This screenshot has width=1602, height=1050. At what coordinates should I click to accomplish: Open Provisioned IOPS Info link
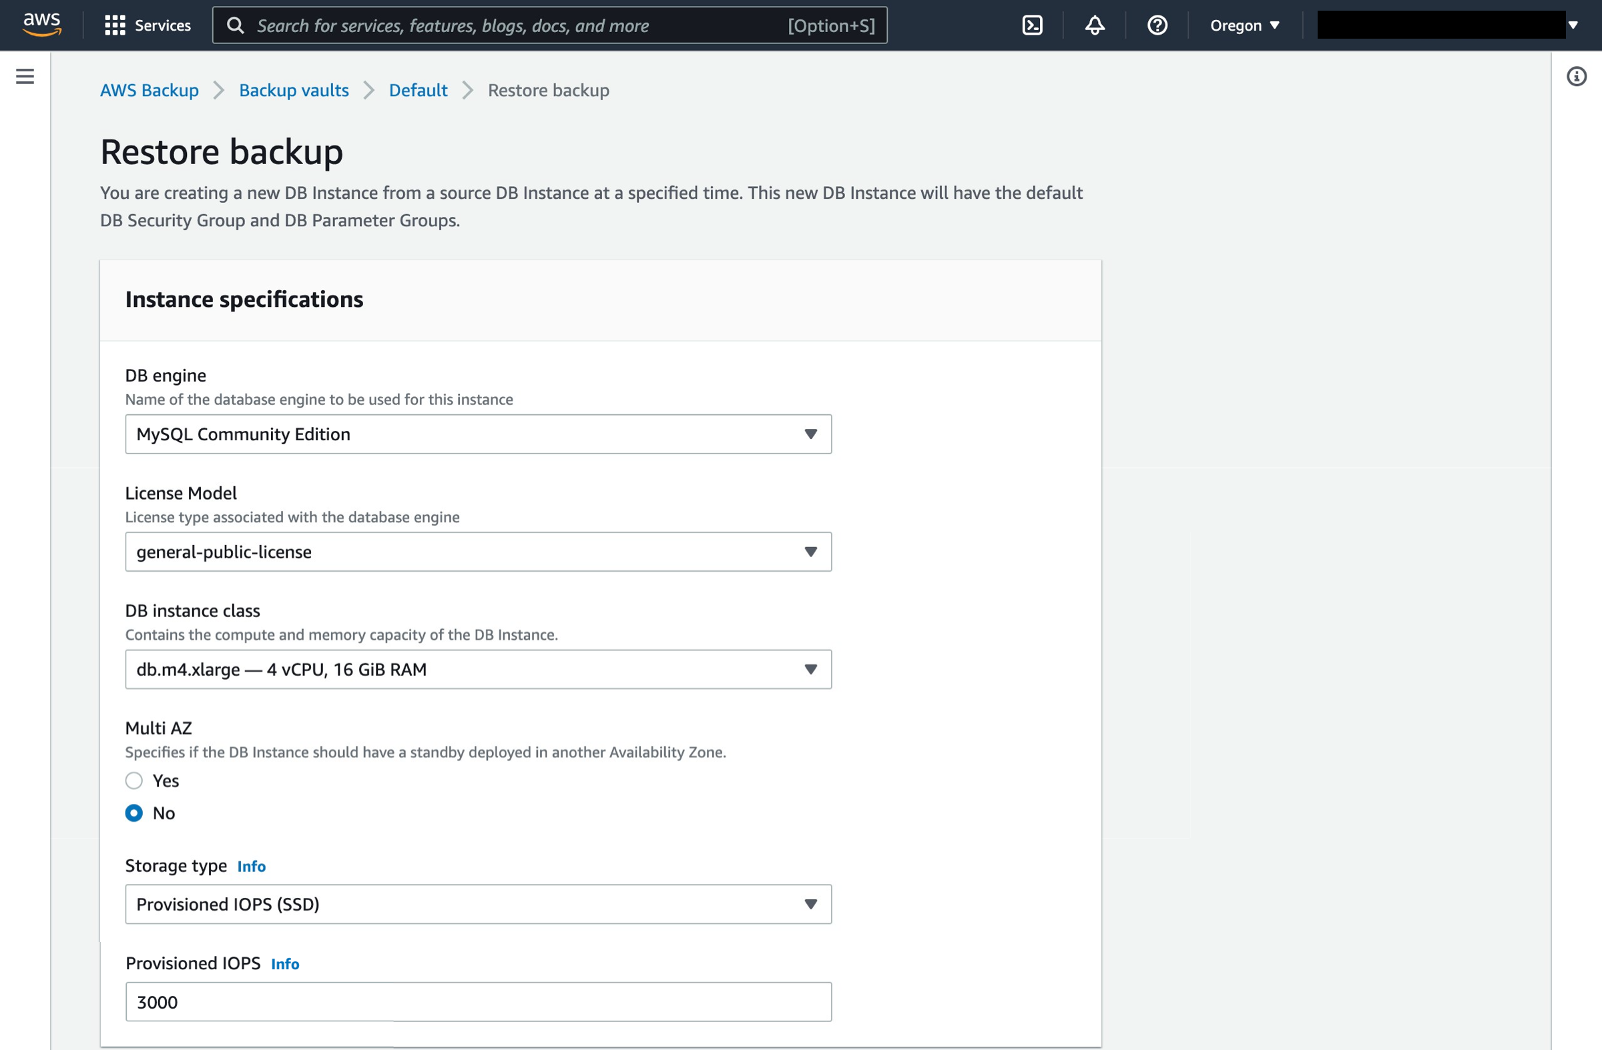click(x=285, y=963)
